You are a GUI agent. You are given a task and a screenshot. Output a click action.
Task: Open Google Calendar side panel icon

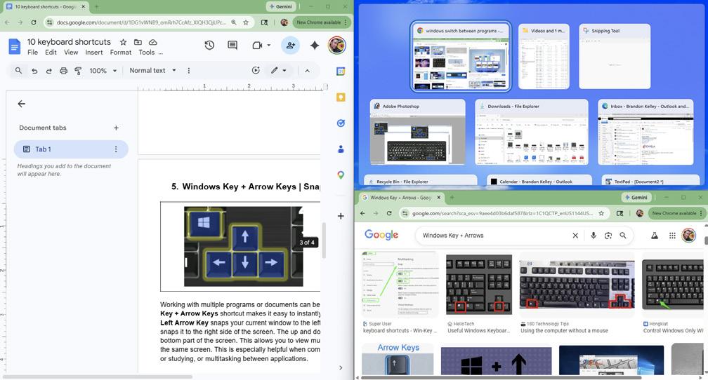pyautogui.click(x=341, y=71)
